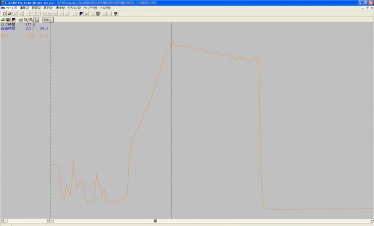Click the zoom in magnifier icon
This screenshot has width=374, height=226.
click(x=26, y=20)
